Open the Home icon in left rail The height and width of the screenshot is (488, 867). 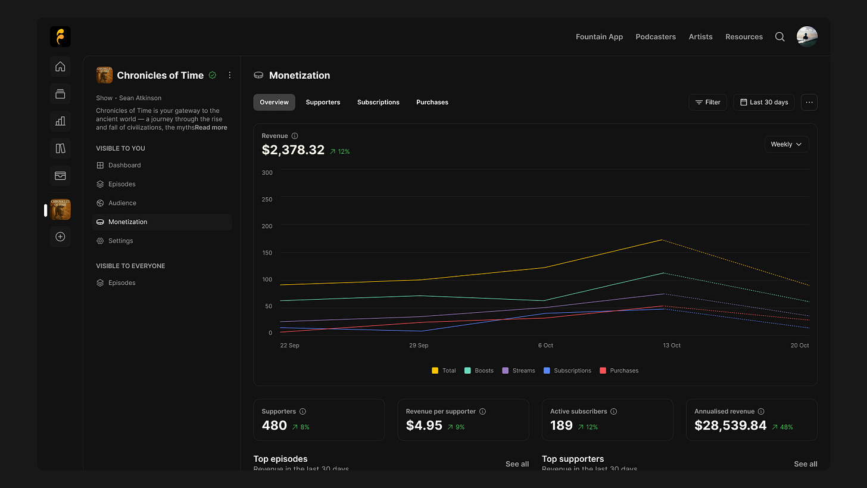pyautogui.click(x=60, y=67)
